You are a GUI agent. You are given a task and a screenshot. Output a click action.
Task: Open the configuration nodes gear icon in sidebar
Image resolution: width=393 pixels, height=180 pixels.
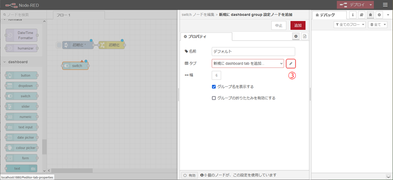(x=379, y=14)
